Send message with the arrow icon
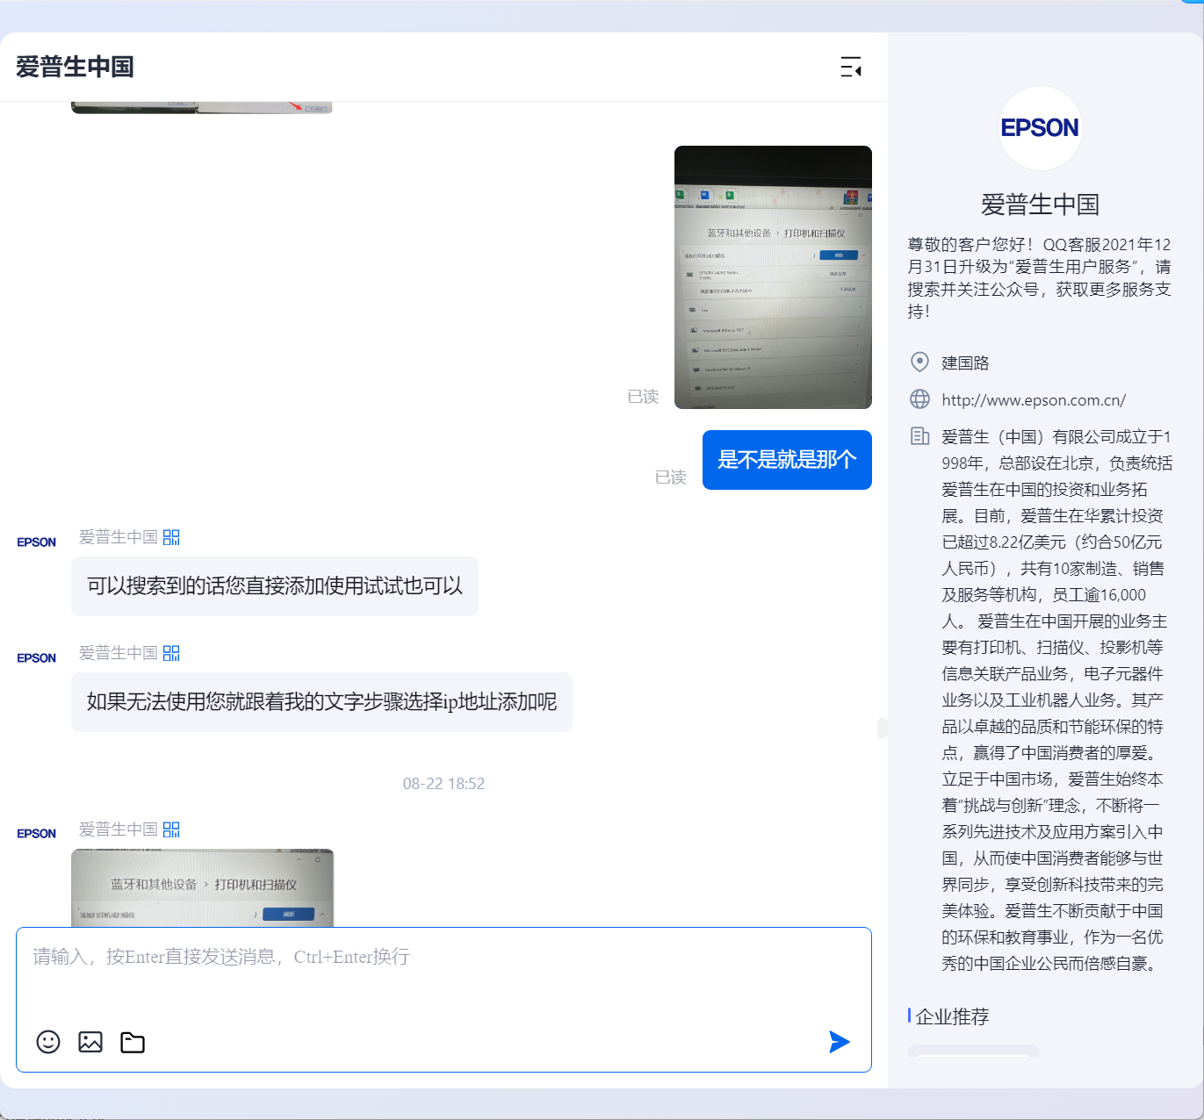 pyautogui.click(x=840, y=1042)
